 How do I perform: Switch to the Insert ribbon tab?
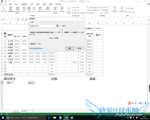pos(16,4)
